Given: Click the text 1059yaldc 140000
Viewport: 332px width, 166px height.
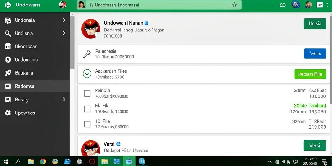Looking at the screenshot, I should point(112,112).
